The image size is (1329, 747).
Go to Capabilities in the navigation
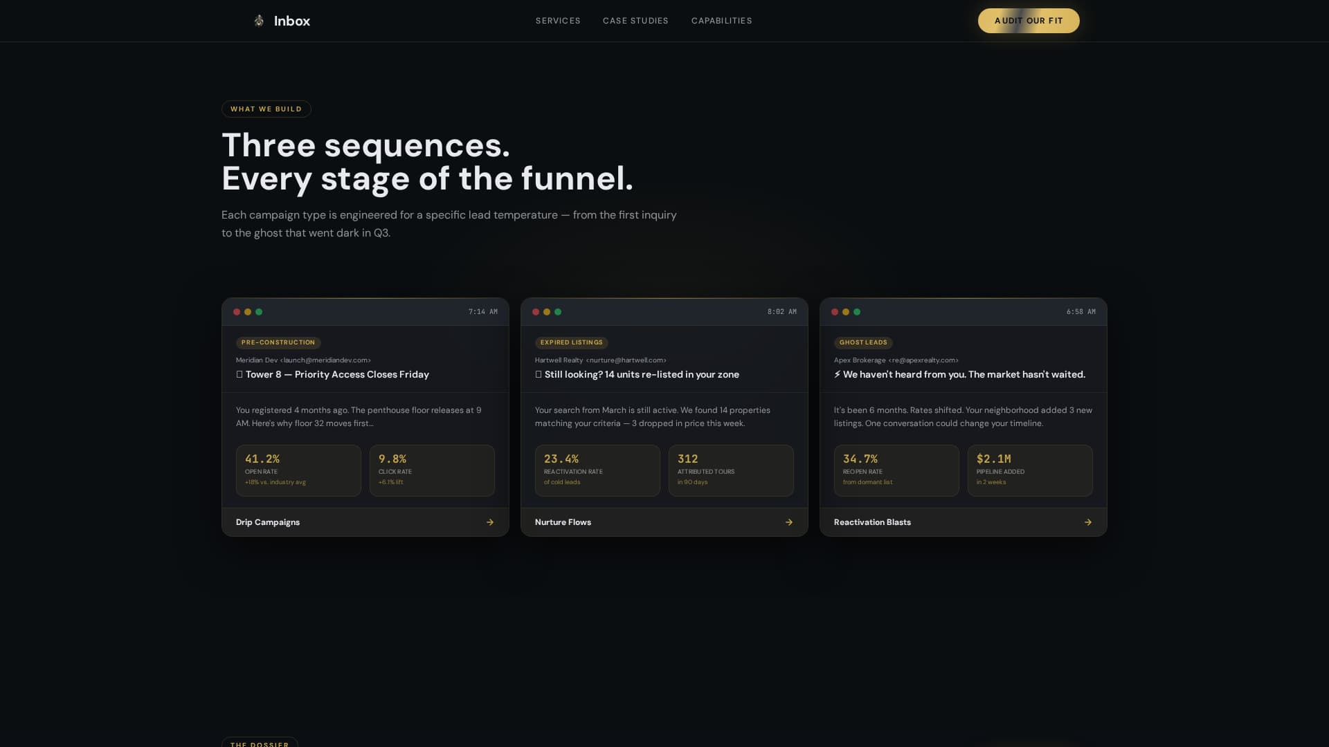pos(721,21)
